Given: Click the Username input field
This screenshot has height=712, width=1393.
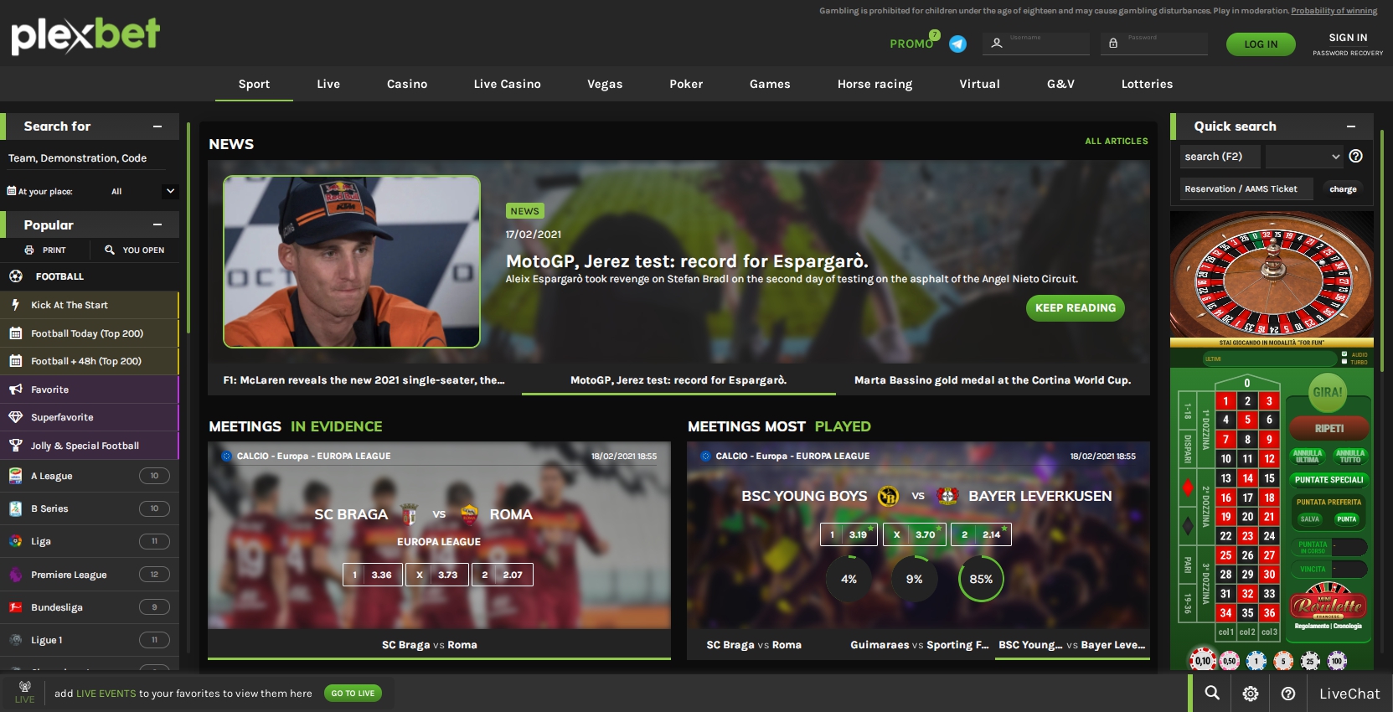Looking at the screenshot, I should pos(1037,44).
